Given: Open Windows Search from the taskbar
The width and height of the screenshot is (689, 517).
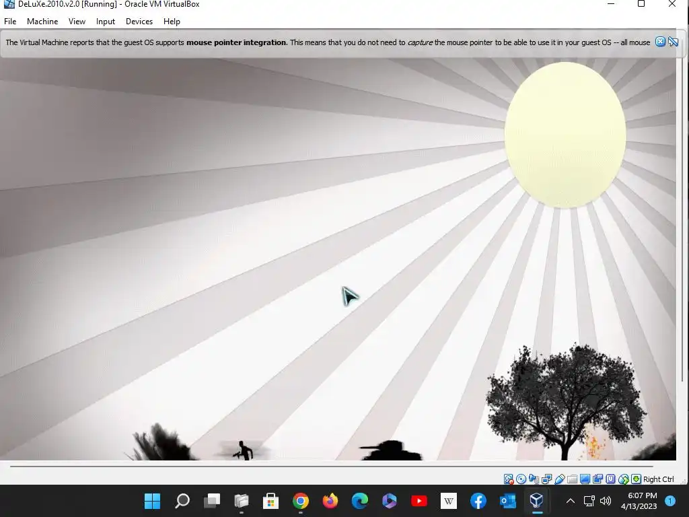Looking at the screenshot, I should [x=182, y=501].
